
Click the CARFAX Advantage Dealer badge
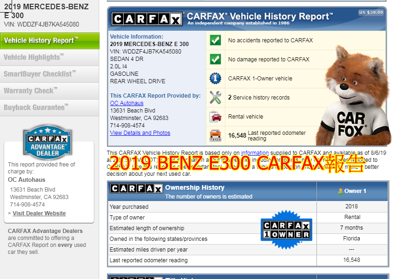pyautogui.click(x=47, y=143)
